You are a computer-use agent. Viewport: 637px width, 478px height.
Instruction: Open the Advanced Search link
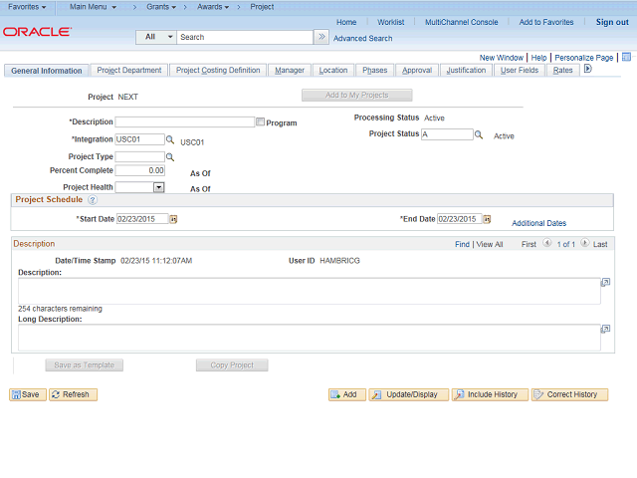click(362, 38)
